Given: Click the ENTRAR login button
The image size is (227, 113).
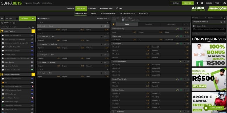Looking at the screenshot, I should click(x=176, y=3).
